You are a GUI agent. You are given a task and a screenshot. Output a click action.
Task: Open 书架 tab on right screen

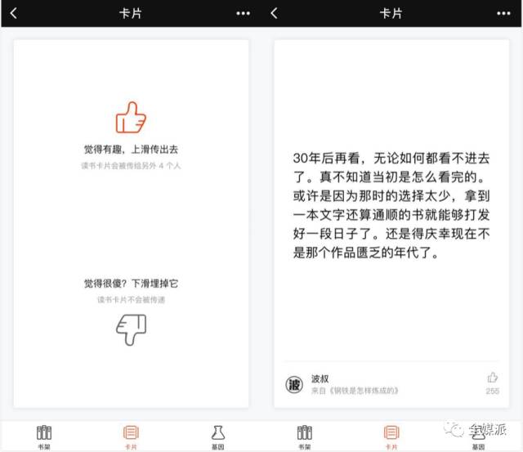(x=304, y=436)
